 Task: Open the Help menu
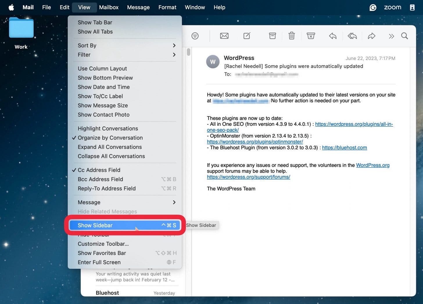pyautogui.click(x=219, y=7)
